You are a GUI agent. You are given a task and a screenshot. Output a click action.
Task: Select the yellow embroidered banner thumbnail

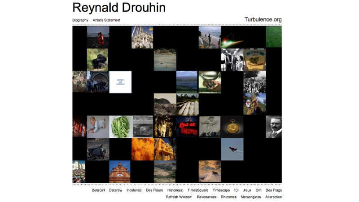[x=254, y=60]
